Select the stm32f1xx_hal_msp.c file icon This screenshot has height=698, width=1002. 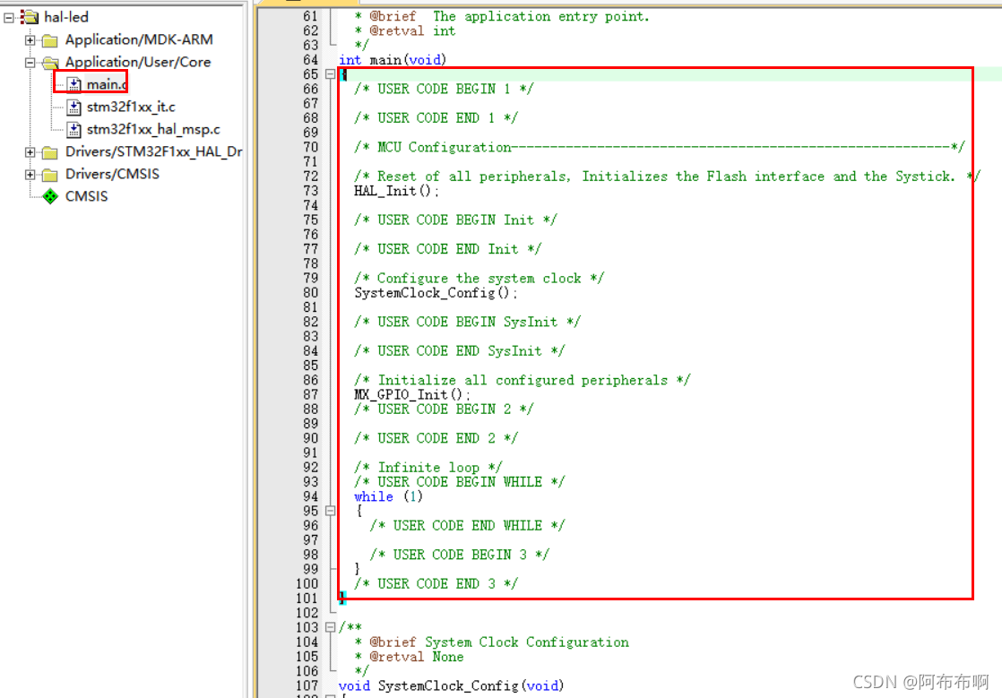74,130
